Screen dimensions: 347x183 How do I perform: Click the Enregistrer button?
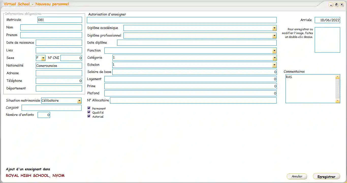(326, 176)
